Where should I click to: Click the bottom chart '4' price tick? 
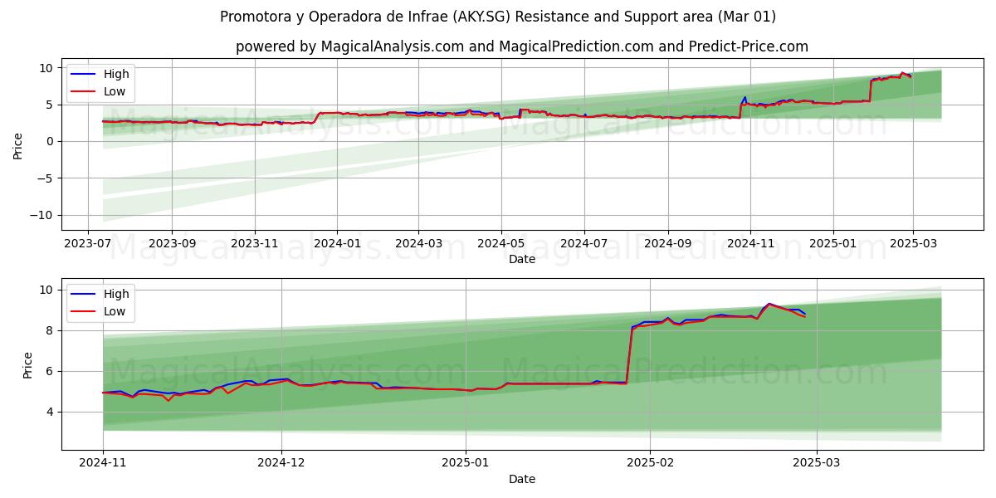click(51, 412)
